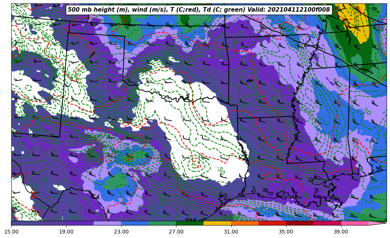Select the light lavender colorbar segment
This screenshot has width=390, height=238.
click(107, 223)
